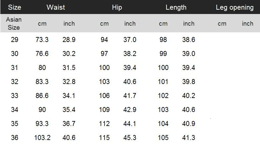260x149 pixels.
Task: Click the inch subheader under Leg opening
Action: pos(247,24)
